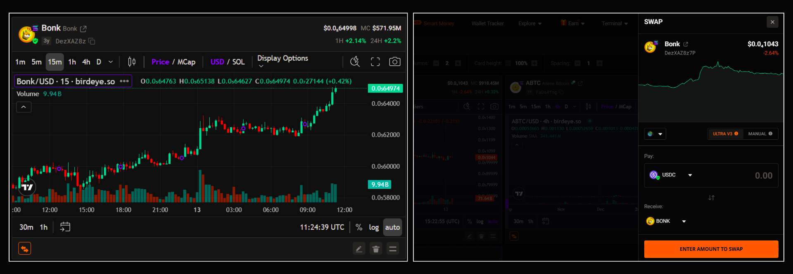793x274 pixels.
Task: Select MANUAL swap mode
Action: 760,134
